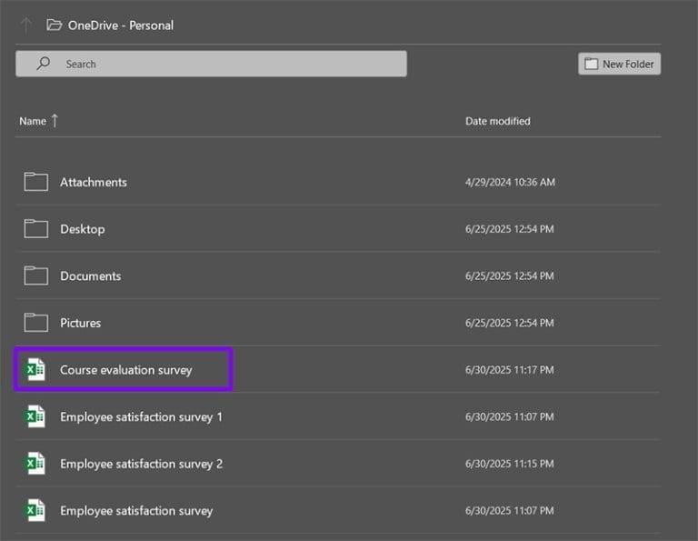Screen dimensions: 698x541
Task: Click Excel icon for Employee satisfaction survey 2
Action: point(35,464)
